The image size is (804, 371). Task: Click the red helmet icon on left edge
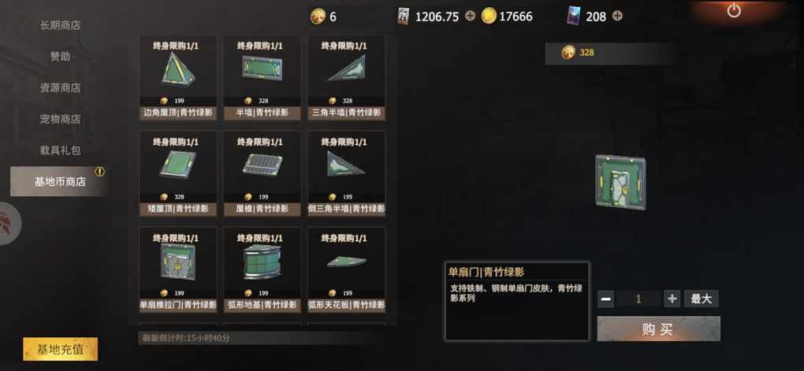point(6,223)
